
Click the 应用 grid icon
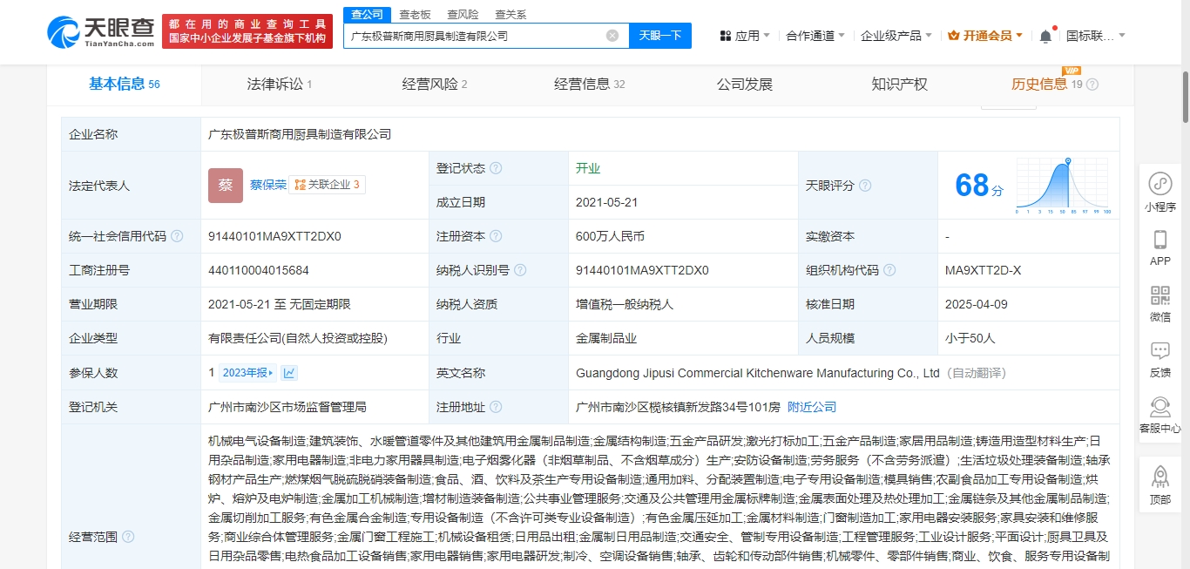click(x=726, y=36)
